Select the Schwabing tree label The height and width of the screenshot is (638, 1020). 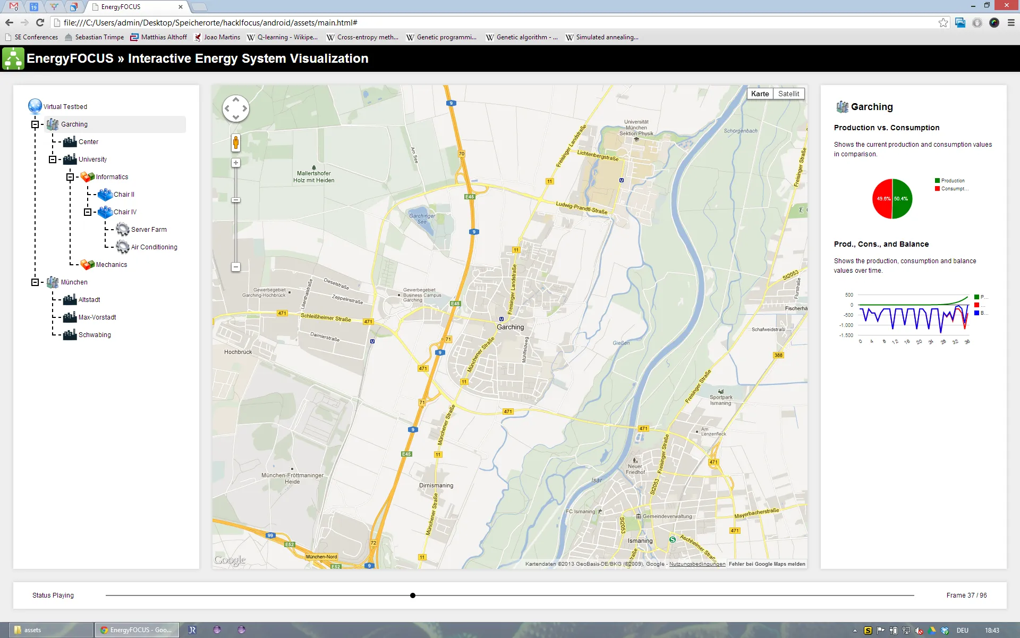pos(95,335)
